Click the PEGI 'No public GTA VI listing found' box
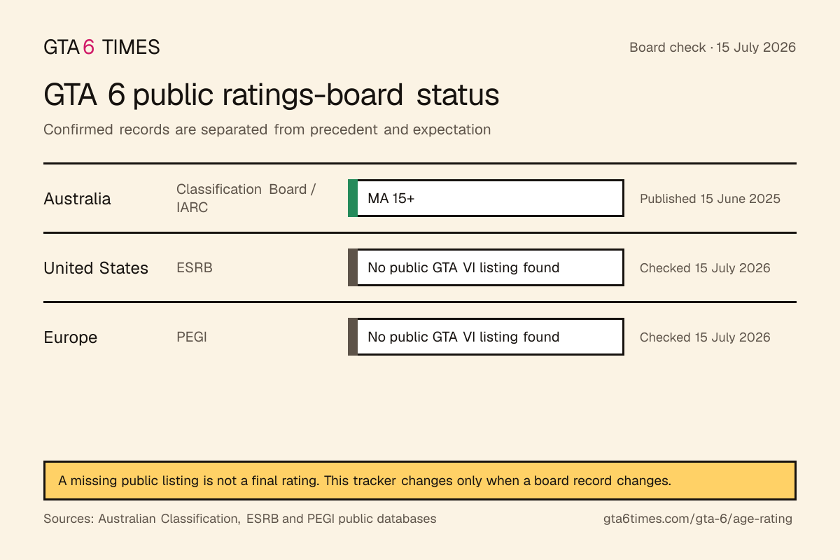This screenshot has width=840, height=560. pyautogui.click(x=486, y=337)
